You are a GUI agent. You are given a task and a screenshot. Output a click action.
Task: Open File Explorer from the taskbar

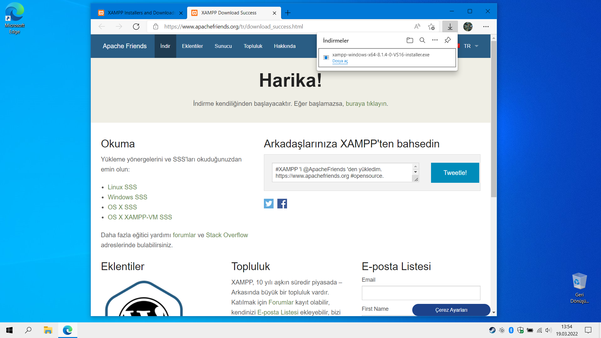(48, 330)
